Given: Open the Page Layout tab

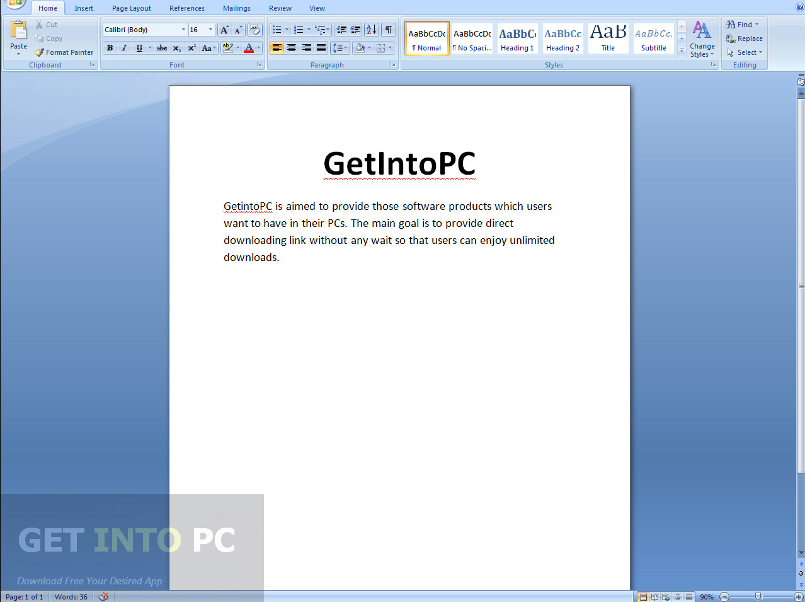Looking at the screenshot, I should click(x=132, y=8).
